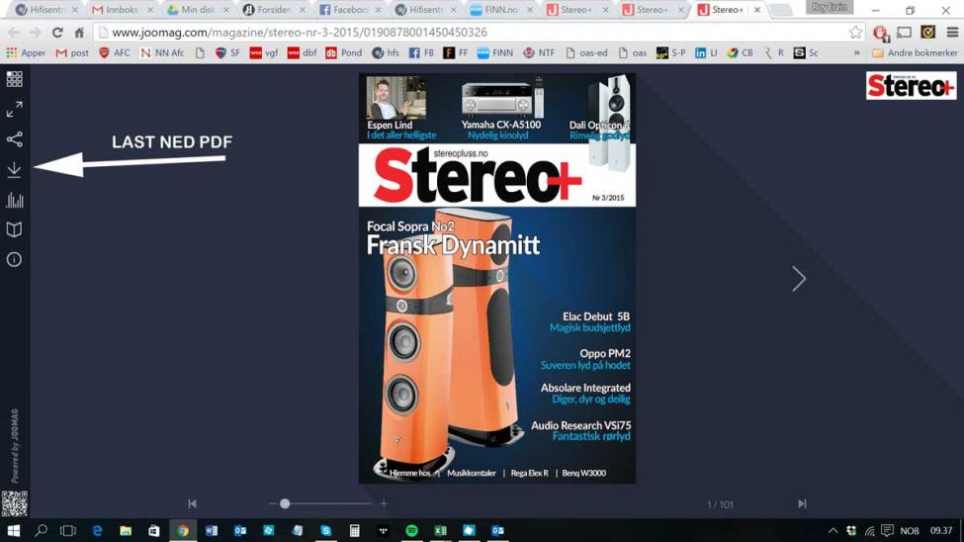Launch Microsoft Edge from taskbar
The image size is (964, 542).
tap(97, 530)
